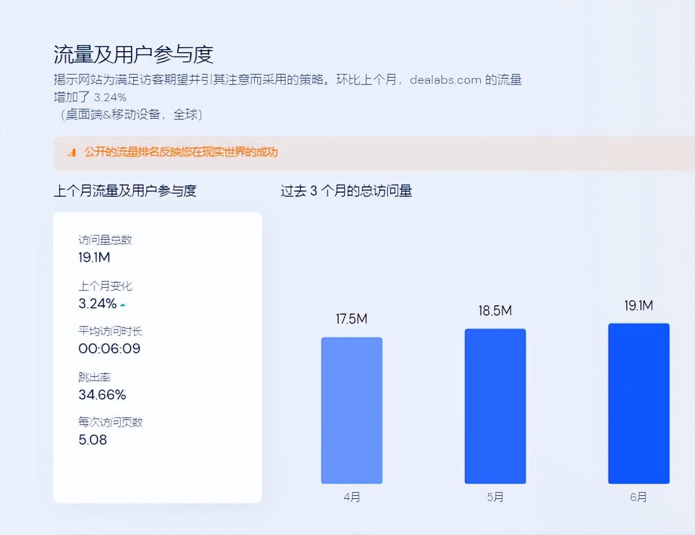Click the page title 流量及用户参与度

[134, 53]
